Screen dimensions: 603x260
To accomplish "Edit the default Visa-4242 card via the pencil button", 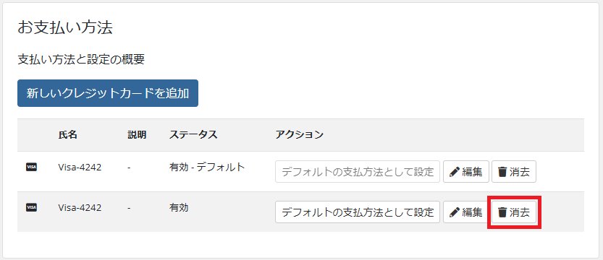I will click(466, 171).
